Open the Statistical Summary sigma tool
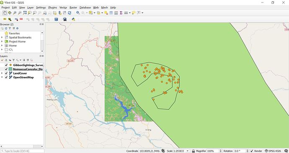 click(121, 13)
